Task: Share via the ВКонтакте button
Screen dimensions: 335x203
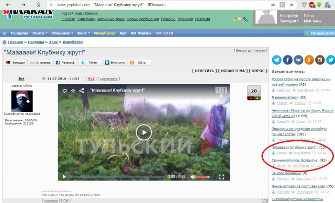Action: point(115,63)
